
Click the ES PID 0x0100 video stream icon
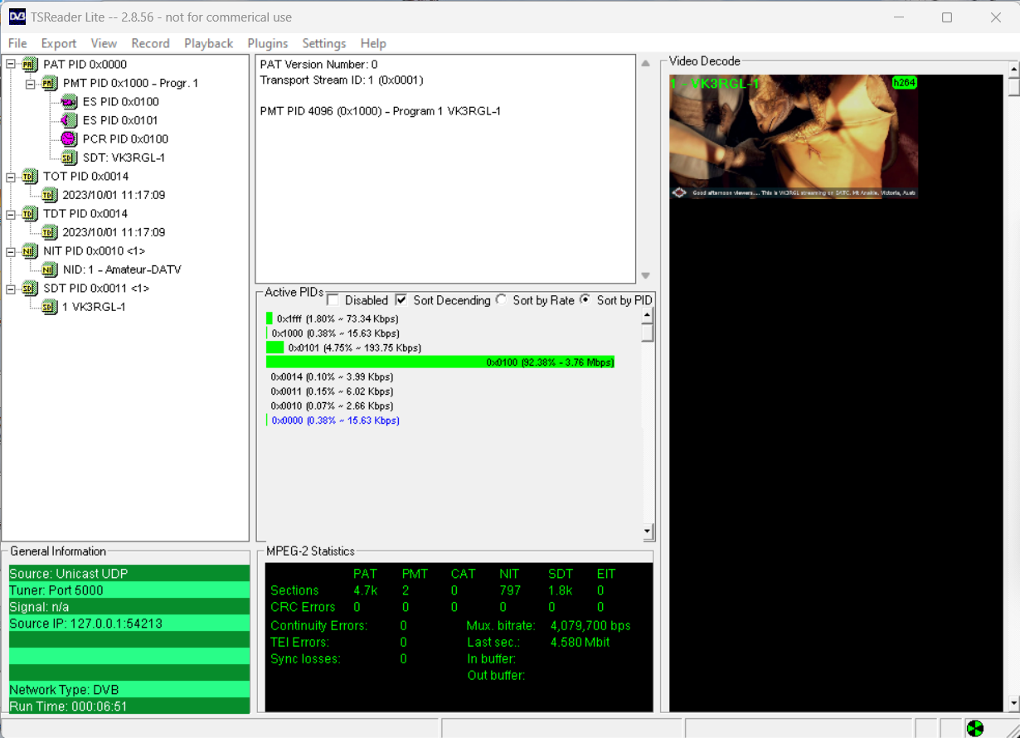pos(68,101)
